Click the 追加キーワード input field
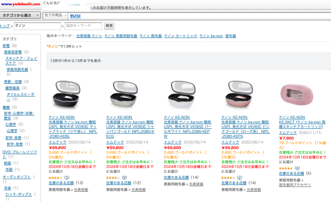 [x=83, y=26]
